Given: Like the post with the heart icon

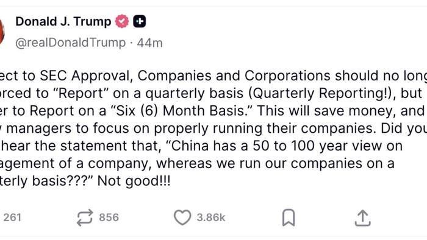Looking at the screenshot, I should pyautogui.click(x=182, y=217).
